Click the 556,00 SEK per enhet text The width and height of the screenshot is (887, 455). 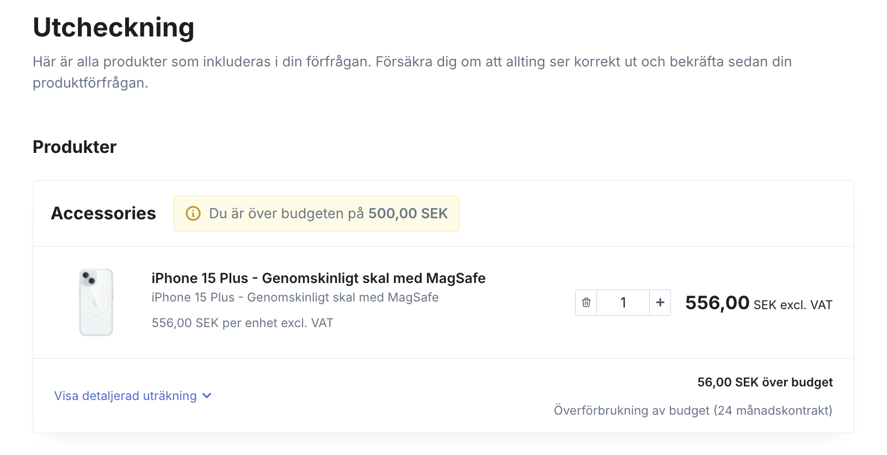tap(243, 323)
